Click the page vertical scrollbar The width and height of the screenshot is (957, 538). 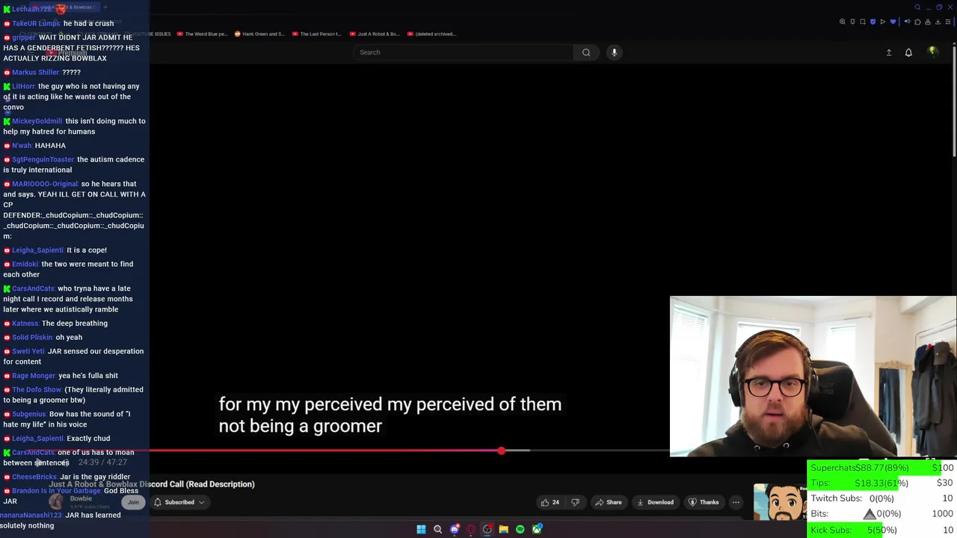coord(954,101)
